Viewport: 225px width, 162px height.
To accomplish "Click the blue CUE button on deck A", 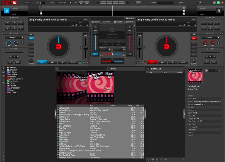I will tap(42, 62).
